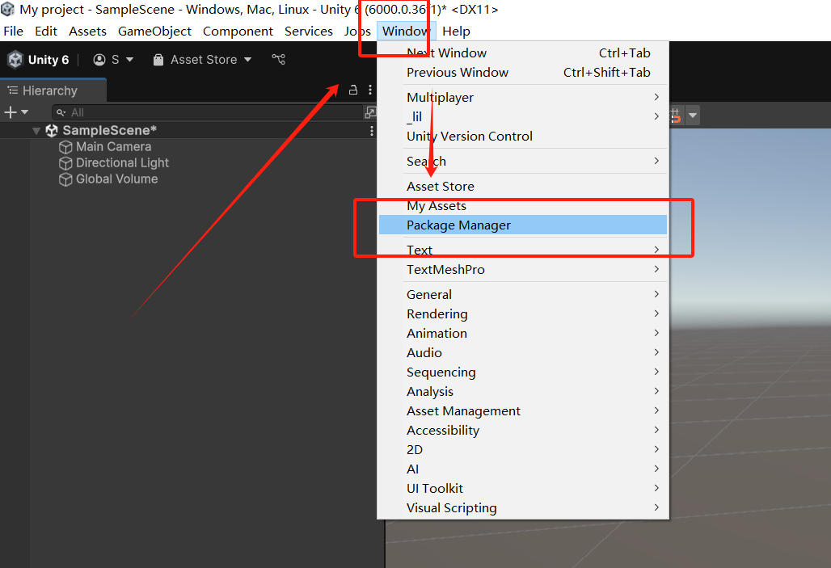Expand the Rendering submenu
The width and height of the screenshot is (831, 568).
point(523,313)
